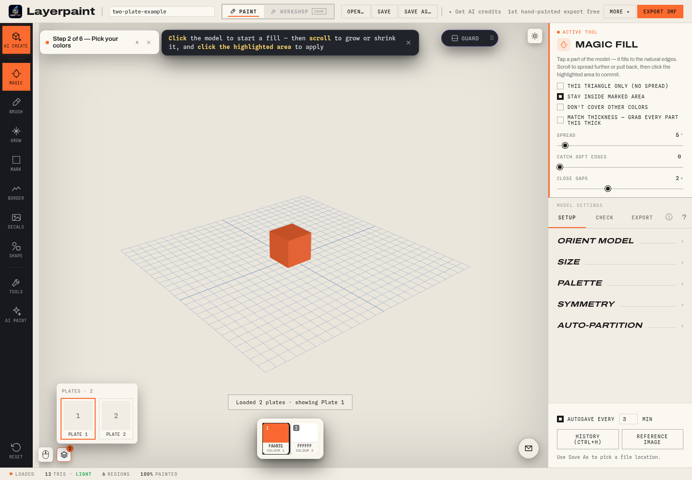
Task: Select the Brush tool
Action: tap(16, 106)
